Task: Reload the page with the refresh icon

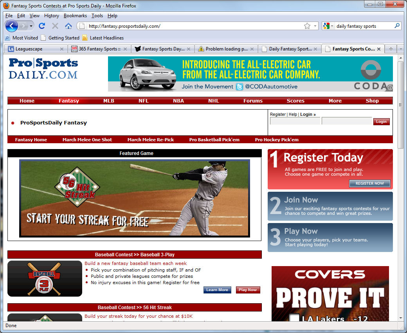Action: 42,26
